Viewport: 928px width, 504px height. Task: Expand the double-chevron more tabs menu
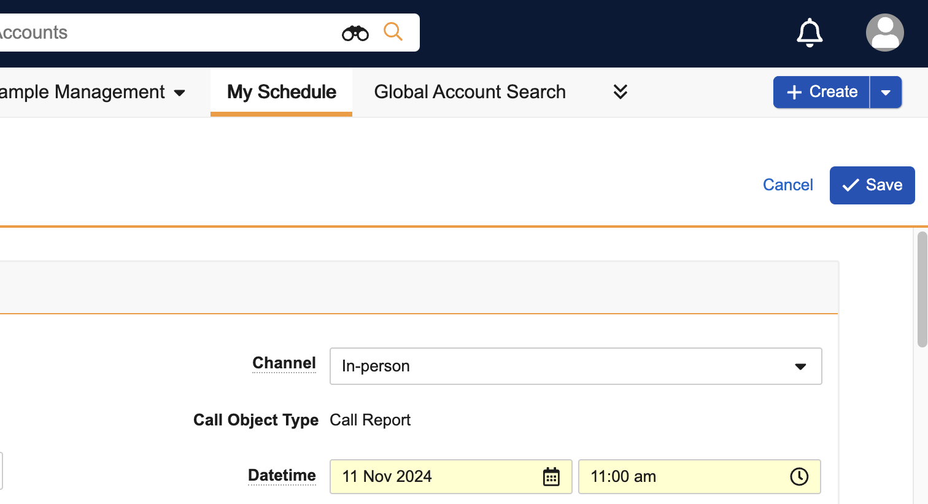(x=621, y=92)
